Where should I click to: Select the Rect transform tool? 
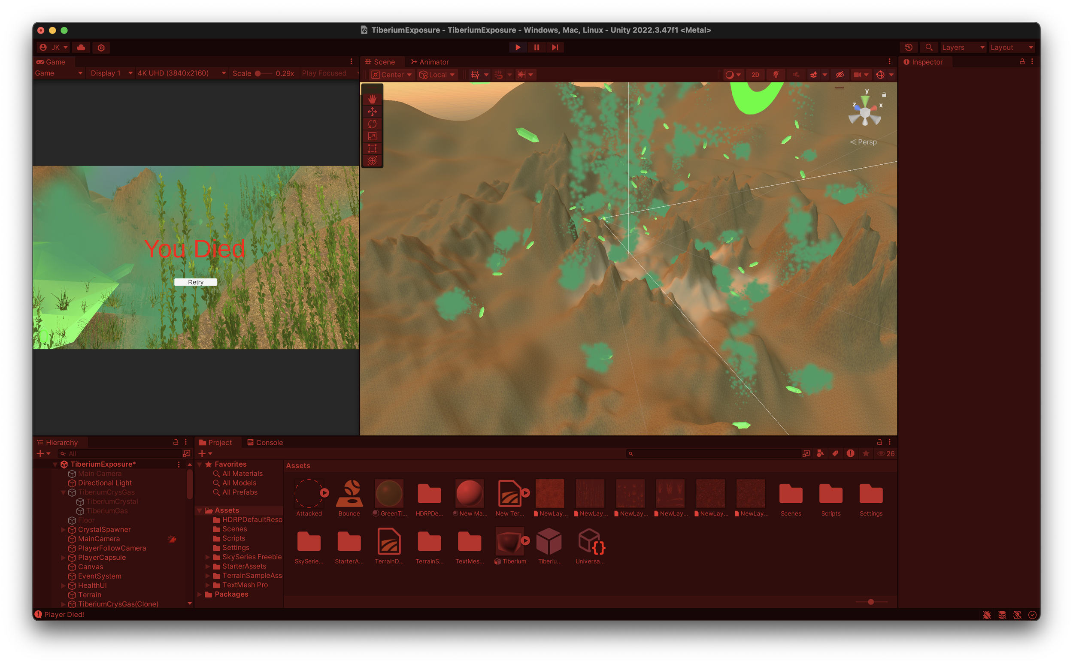click(x=372, y=148)
